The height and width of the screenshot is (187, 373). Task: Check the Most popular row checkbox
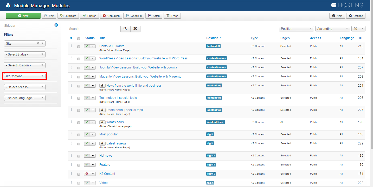tap(79, 135)
